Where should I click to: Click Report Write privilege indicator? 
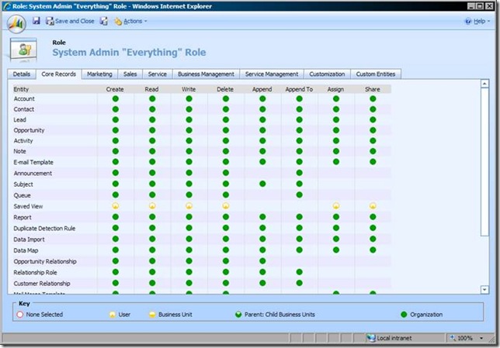tap(189, 217)
